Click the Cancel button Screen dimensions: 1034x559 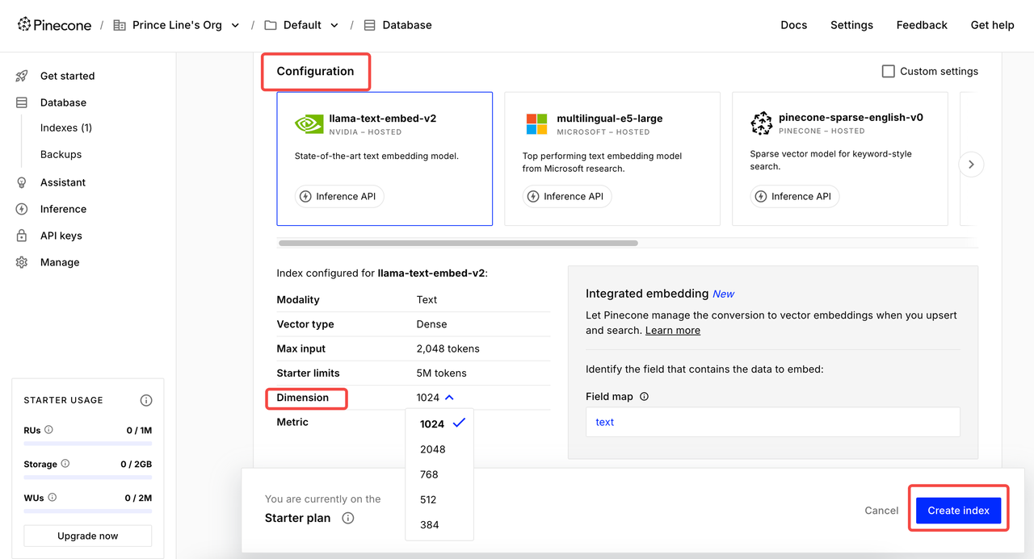(881, 511)
